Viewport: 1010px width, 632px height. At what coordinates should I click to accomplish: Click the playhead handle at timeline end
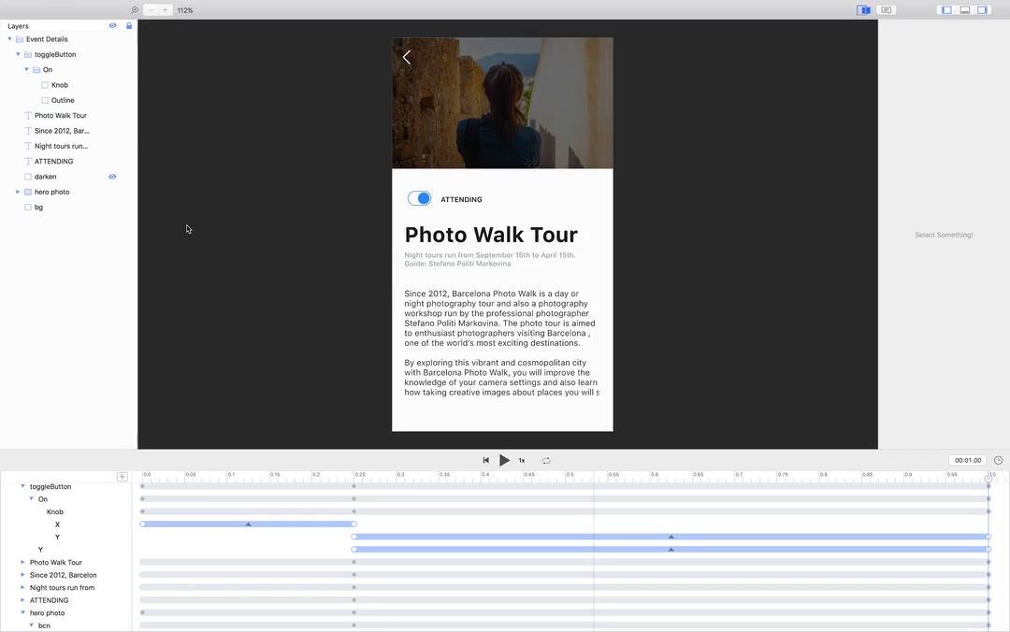click(988, 478)
